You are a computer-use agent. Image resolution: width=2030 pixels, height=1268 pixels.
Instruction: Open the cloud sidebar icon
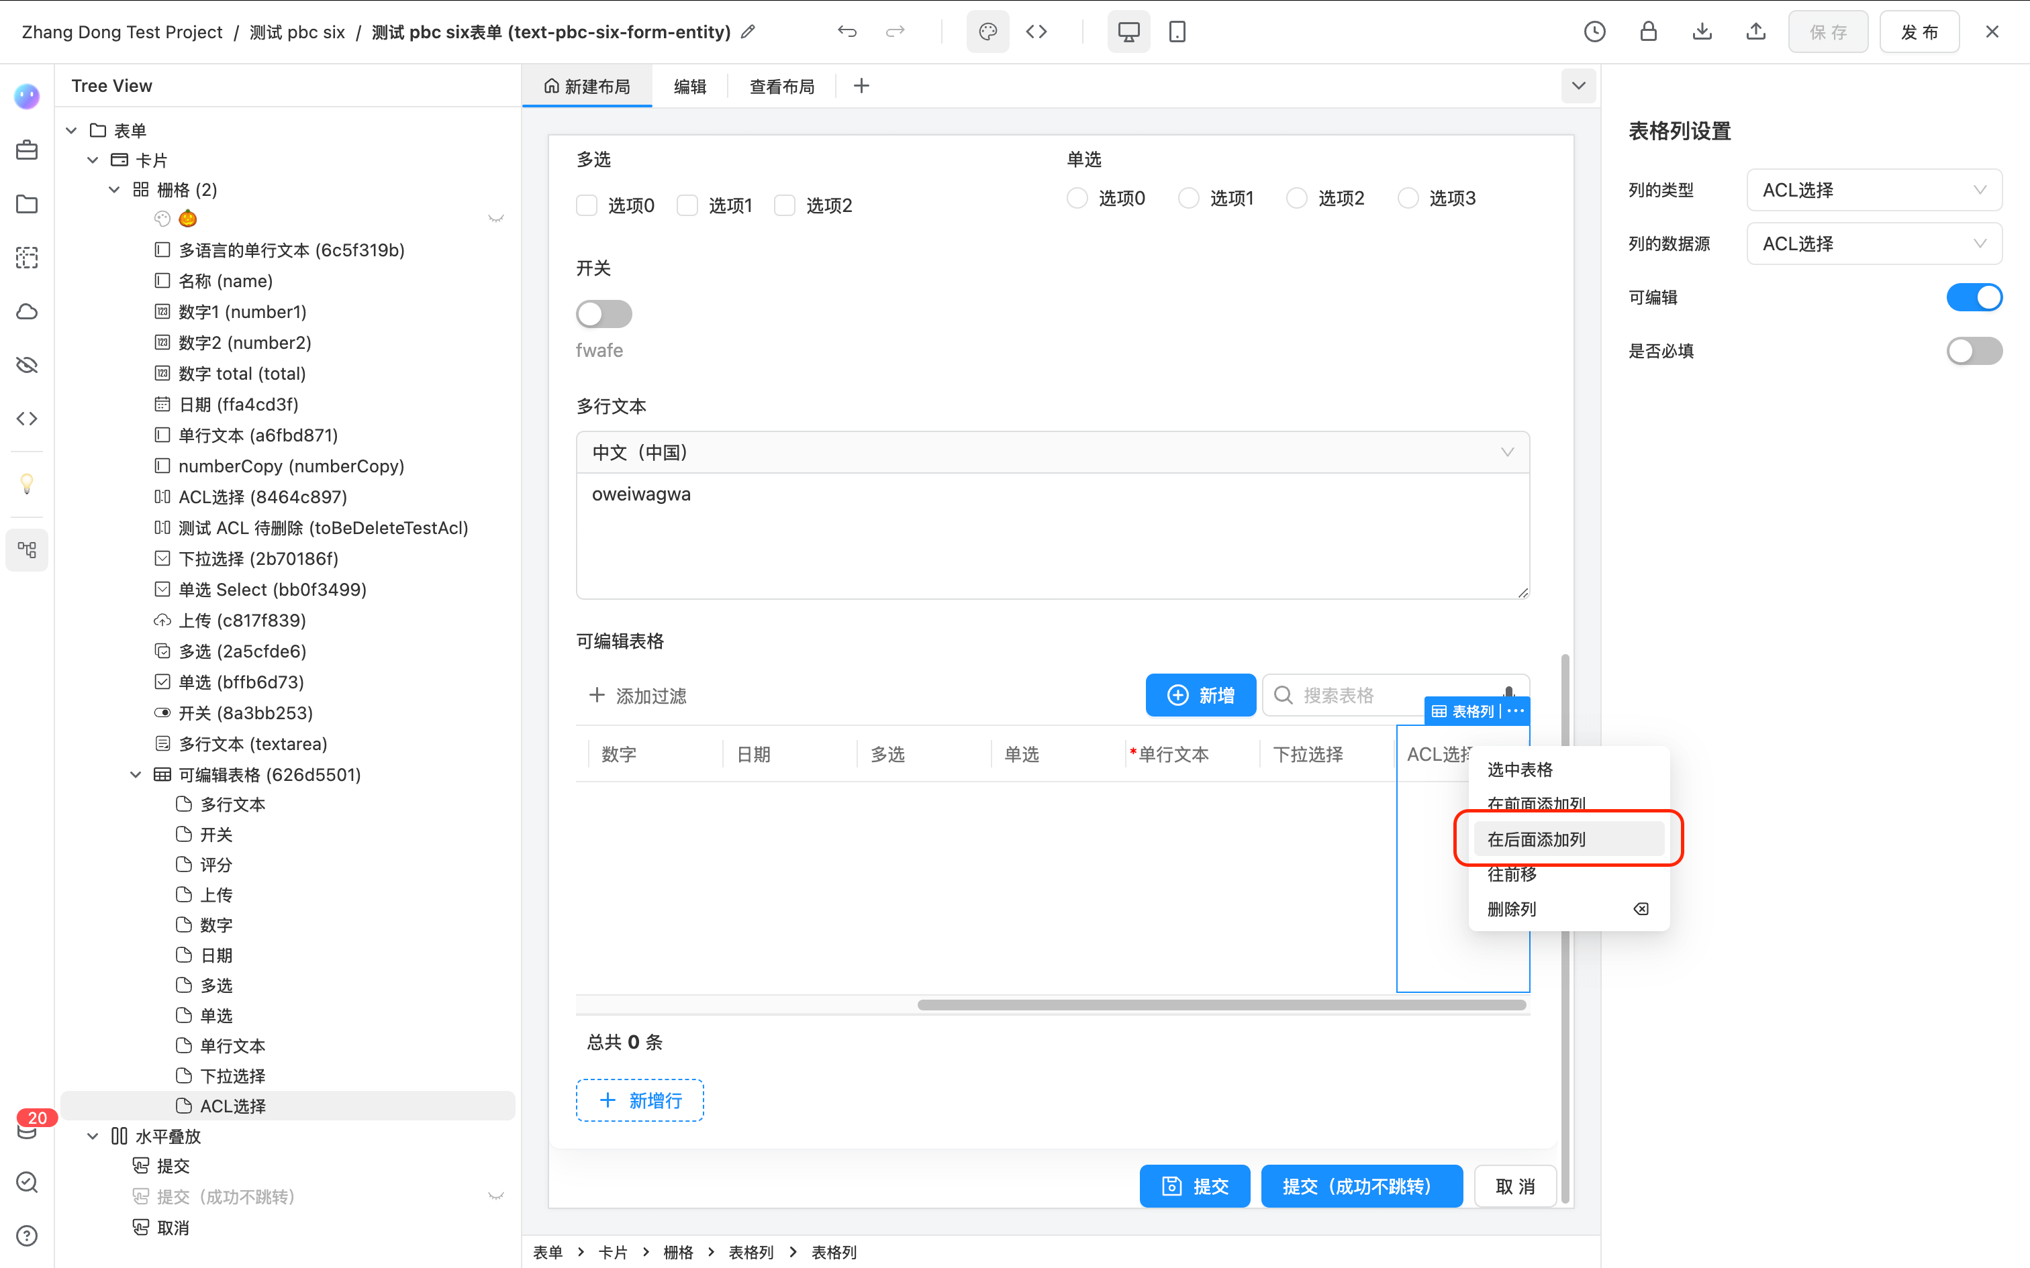coord(27,311)
